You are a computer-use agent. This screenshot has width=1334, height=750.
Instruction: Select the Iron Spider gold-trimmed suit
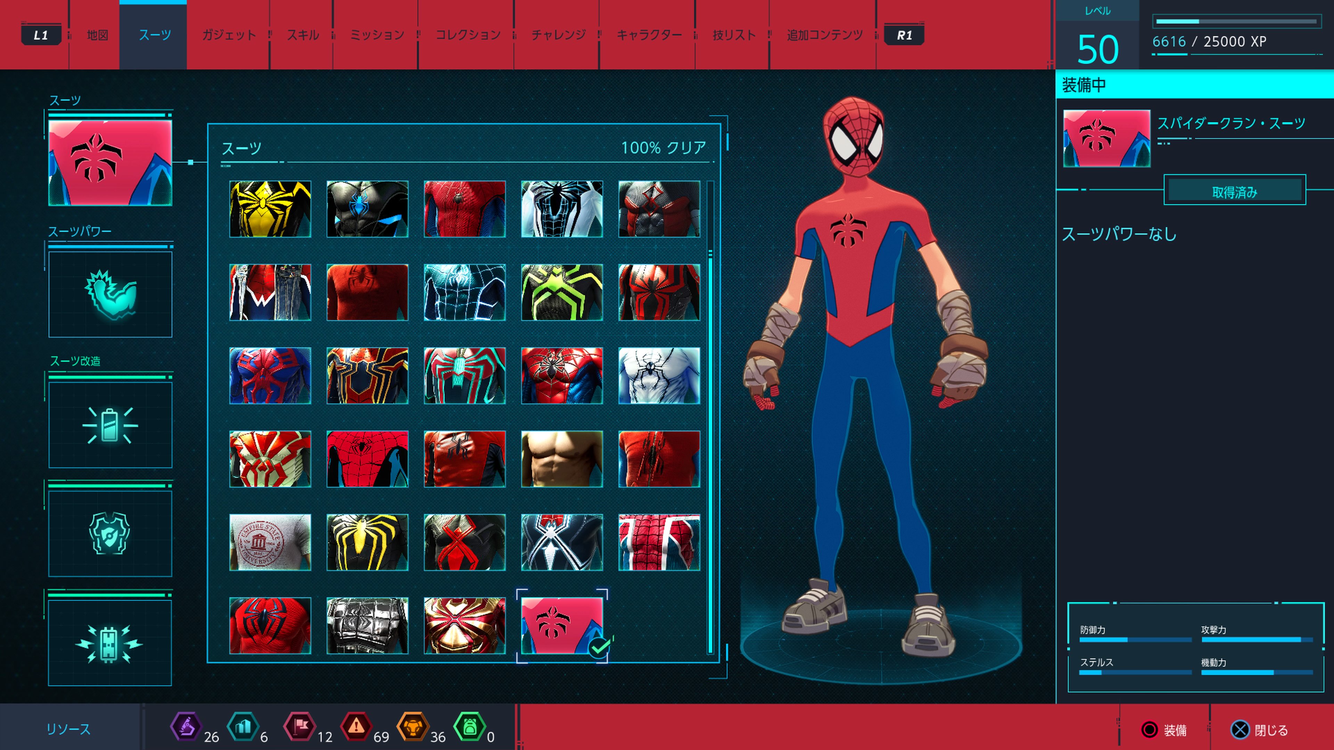[368, 376]
